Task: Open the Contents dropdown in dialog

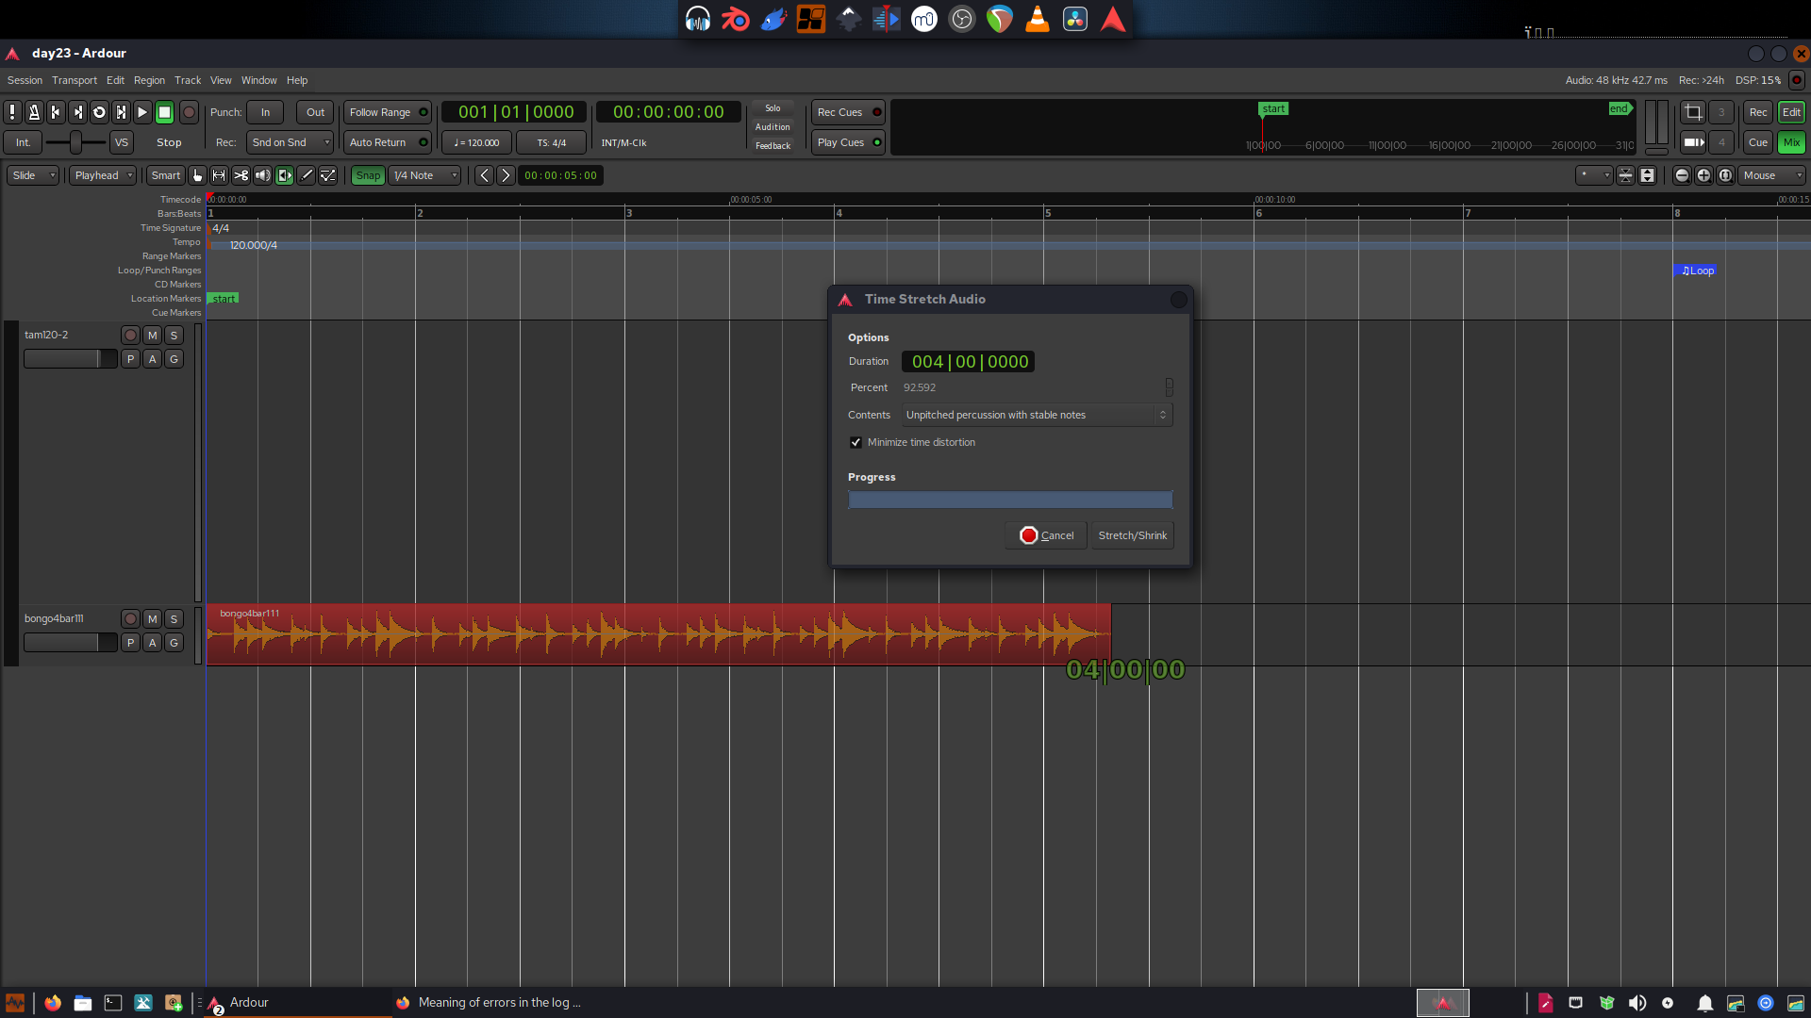Action: tap(1037, 415)
